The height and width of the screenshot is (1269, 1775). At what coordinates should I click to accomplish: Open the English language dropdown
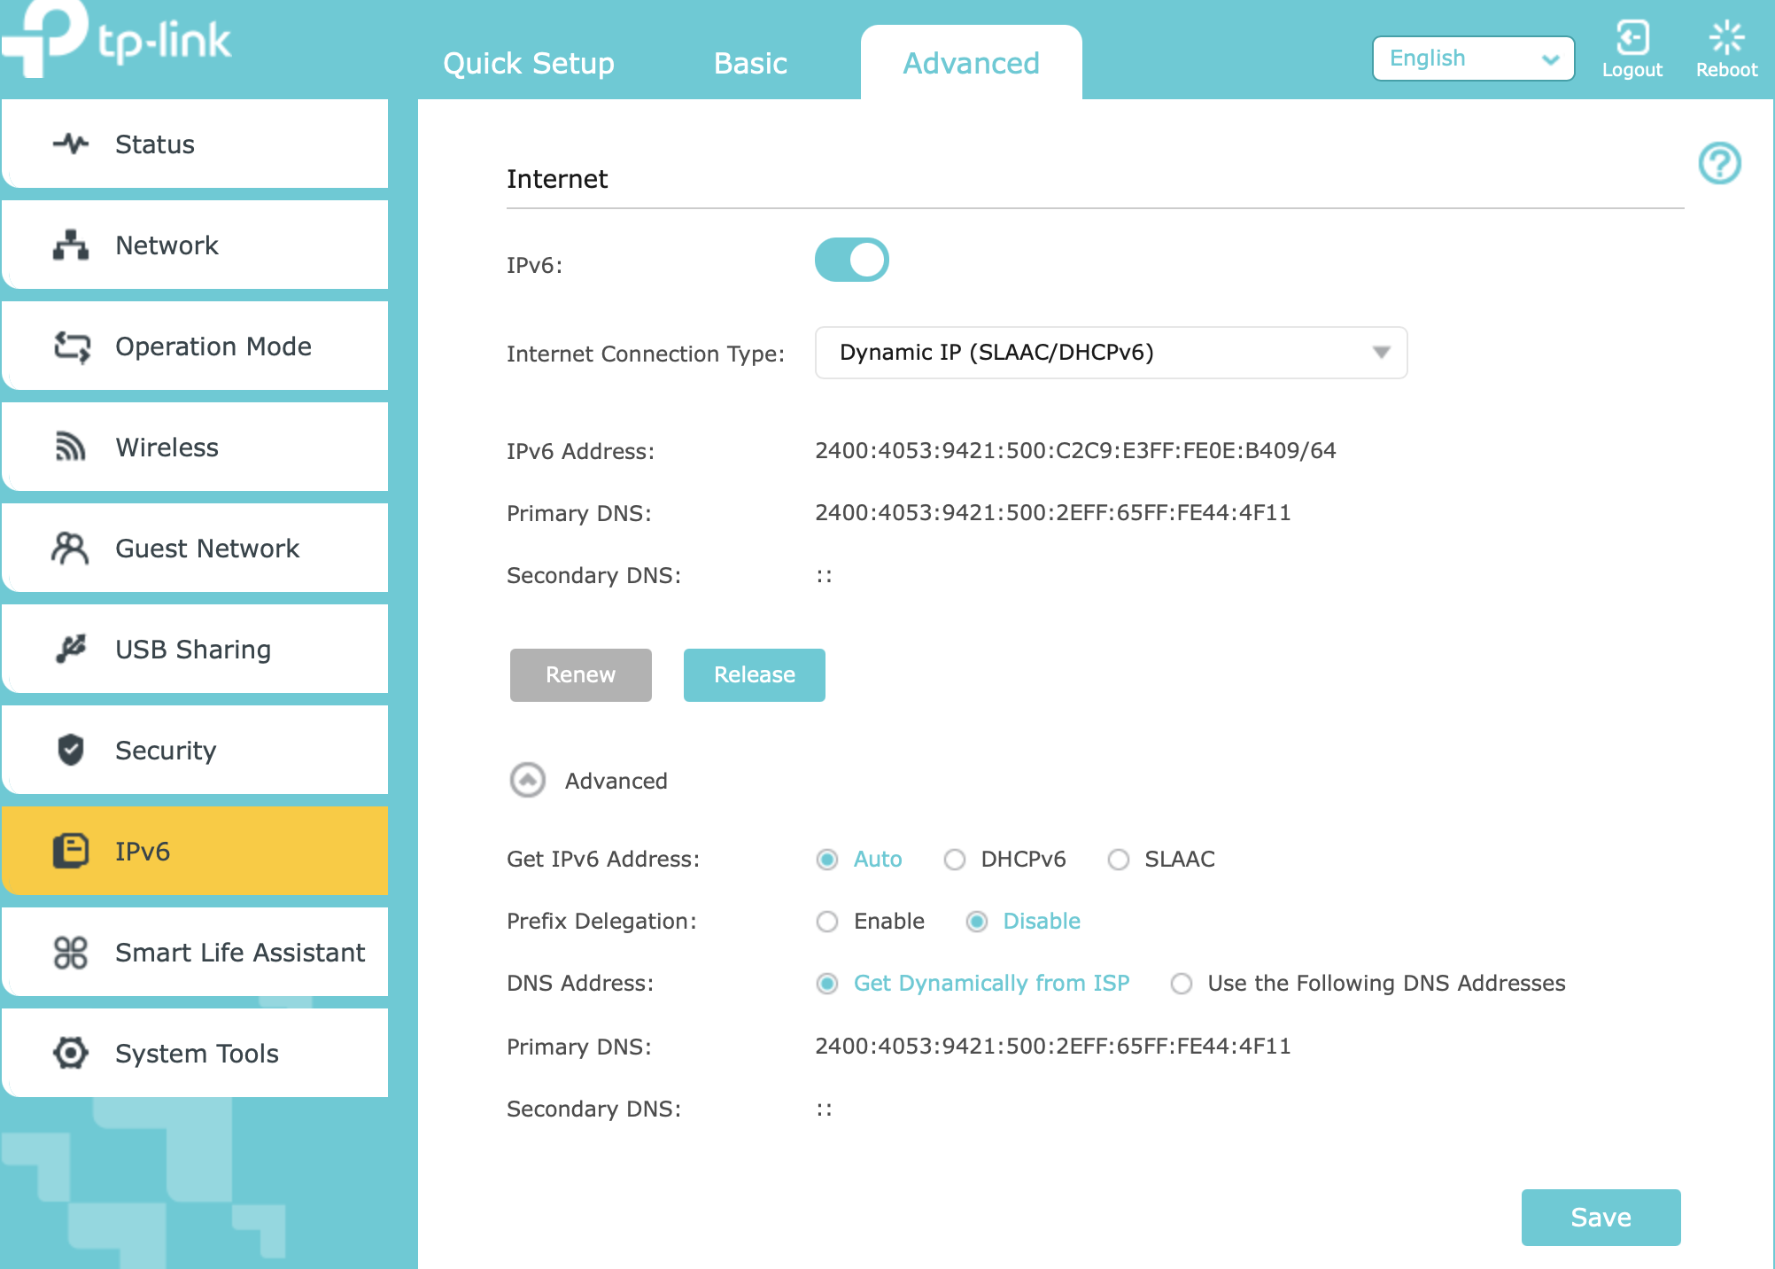[1472, 58]
